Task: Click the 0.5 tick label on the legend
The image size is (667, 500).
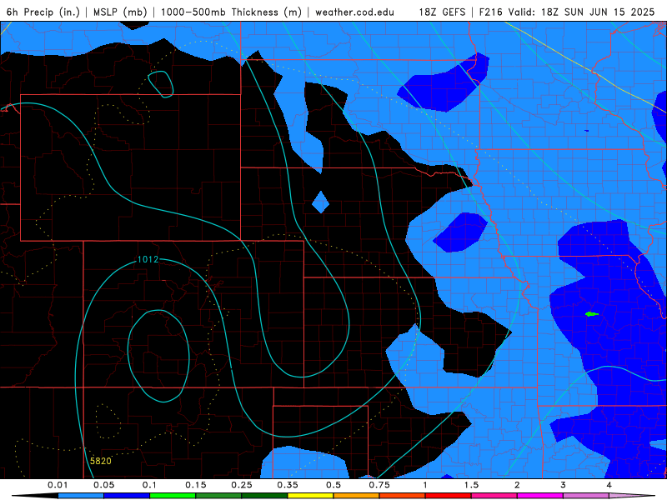Action: pyautogui.click(x=333, y=485)
